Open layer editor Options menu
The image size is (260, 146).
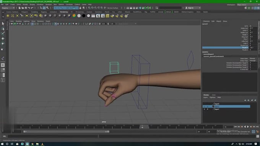213,98
